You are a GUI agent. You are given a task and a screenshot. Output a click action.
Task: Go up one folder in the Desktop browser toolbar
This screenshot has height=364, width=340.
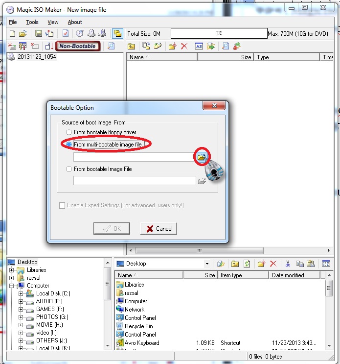pyautogui.click(x=235, y=264)
